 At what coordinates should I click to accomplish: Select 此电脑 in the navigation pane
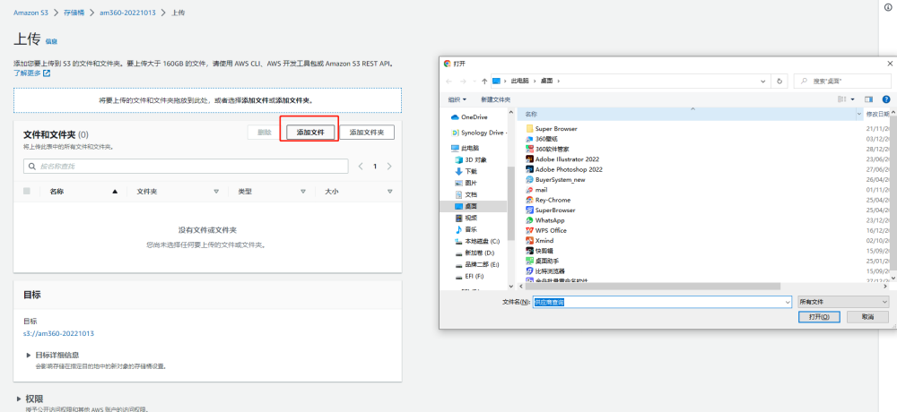465,148
